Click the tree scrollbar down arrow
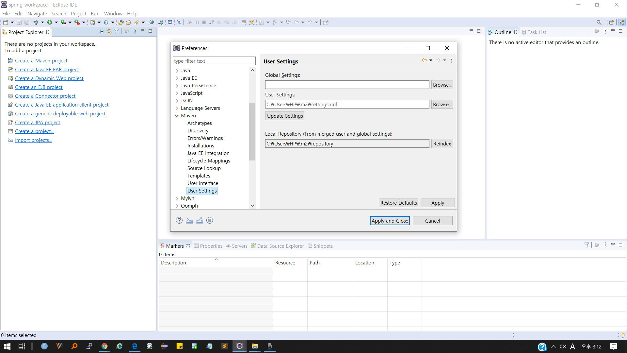The image size is (627, 353). pyautogui.click(x=252, y=206)
